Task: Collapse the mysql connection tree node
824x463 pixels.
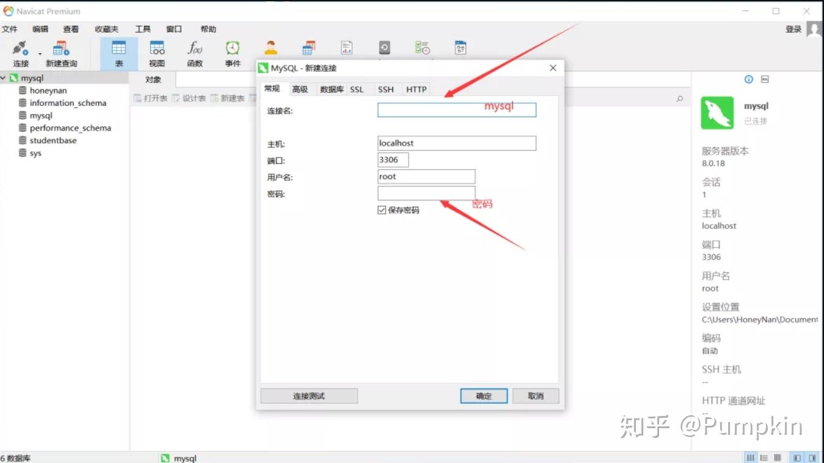Action: 4,78
